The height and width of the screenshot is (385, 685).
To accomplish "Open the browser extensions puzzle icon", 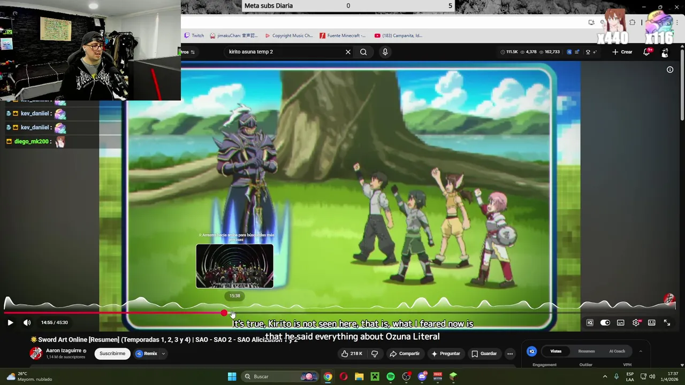I will [x=632, y=22].
